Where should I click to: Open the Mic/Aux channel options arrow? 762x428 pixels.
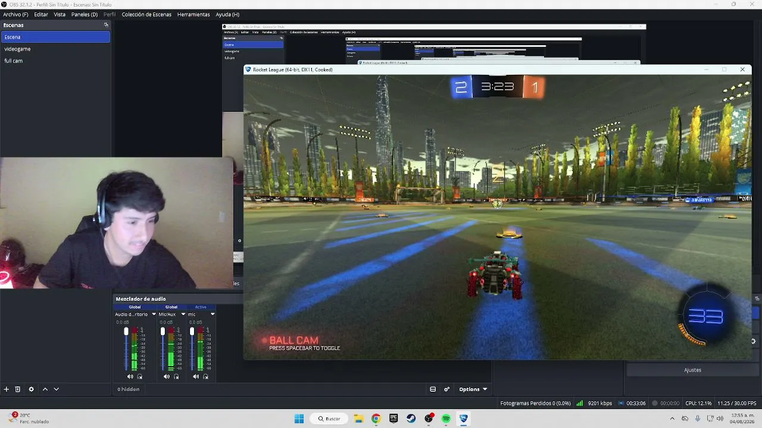[183, 314]
